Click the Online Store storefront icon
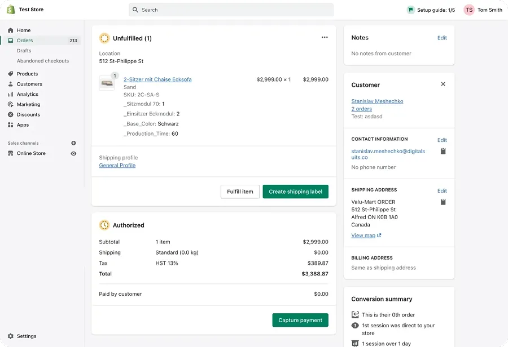This screenshot has height=347, width=508. point(11,153)
